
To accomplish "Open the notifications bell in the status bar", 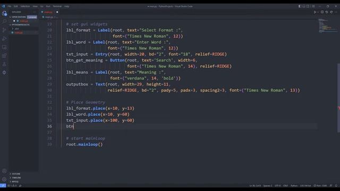I will pos(336,186).
